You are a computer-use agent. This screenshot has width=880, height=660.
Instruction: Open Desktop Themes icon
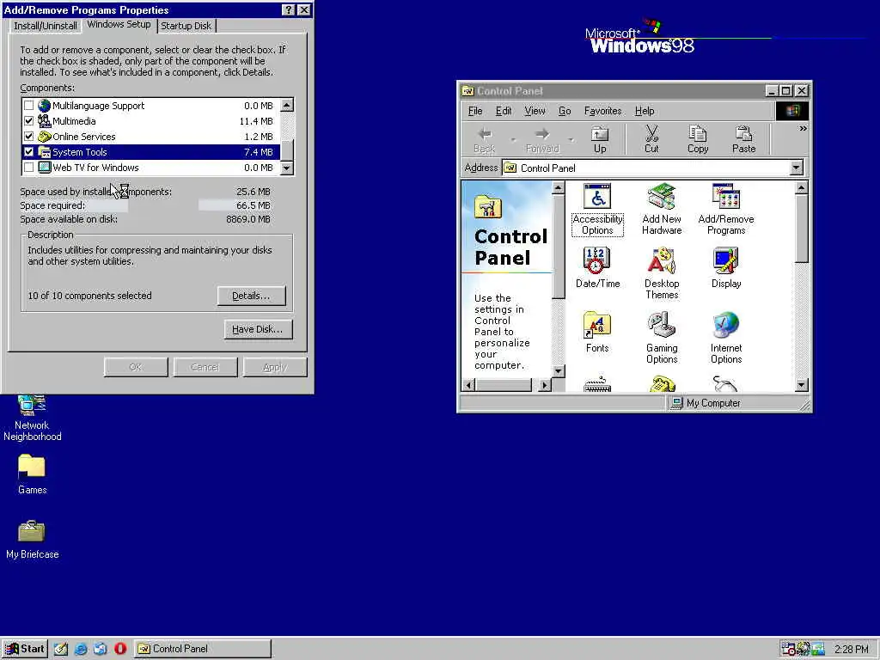click(x=662, y=274)
